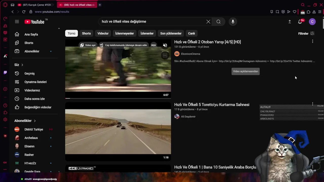The height and width of the screenshot is (182, 324).
Task: Open options menu for Otoban Yarışı video
Action: [313, 41]
